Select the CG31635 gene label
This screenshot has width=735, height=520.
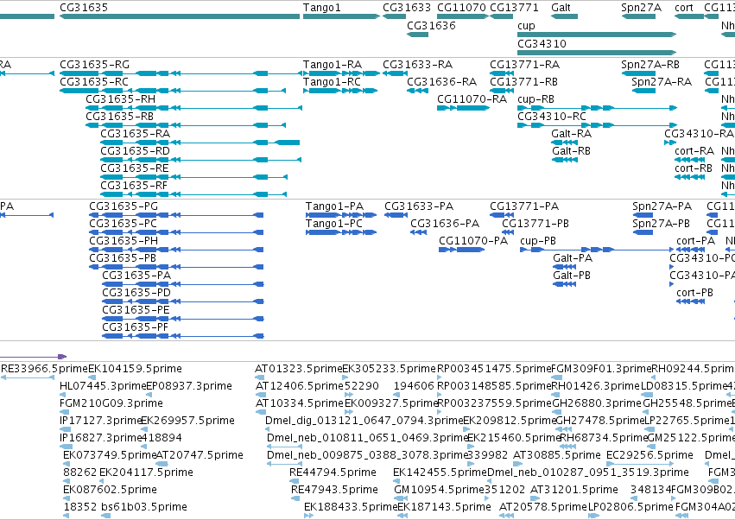tap(84, 8)
